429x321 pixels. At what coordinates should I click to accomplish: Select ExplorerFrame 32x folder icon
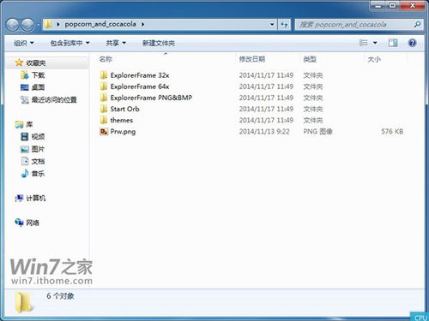tap(104, 75)
